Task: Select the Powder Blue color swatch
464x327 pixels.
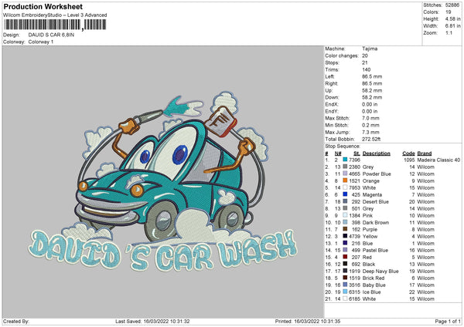Action: 345,174
